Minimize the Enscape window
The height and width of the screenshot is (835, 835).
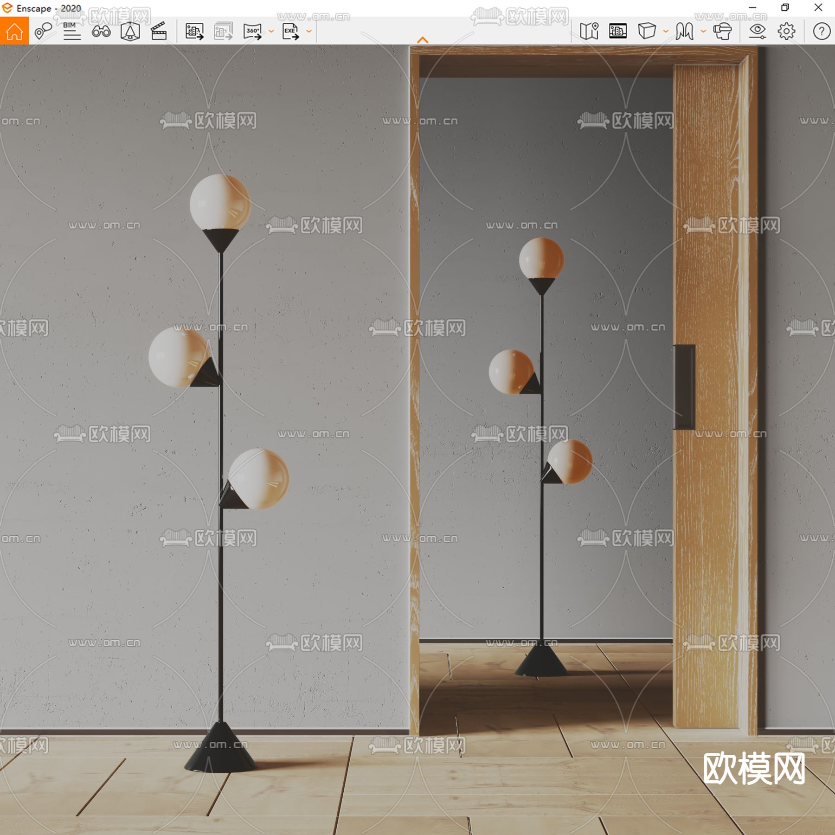click(x=752, y=7)
